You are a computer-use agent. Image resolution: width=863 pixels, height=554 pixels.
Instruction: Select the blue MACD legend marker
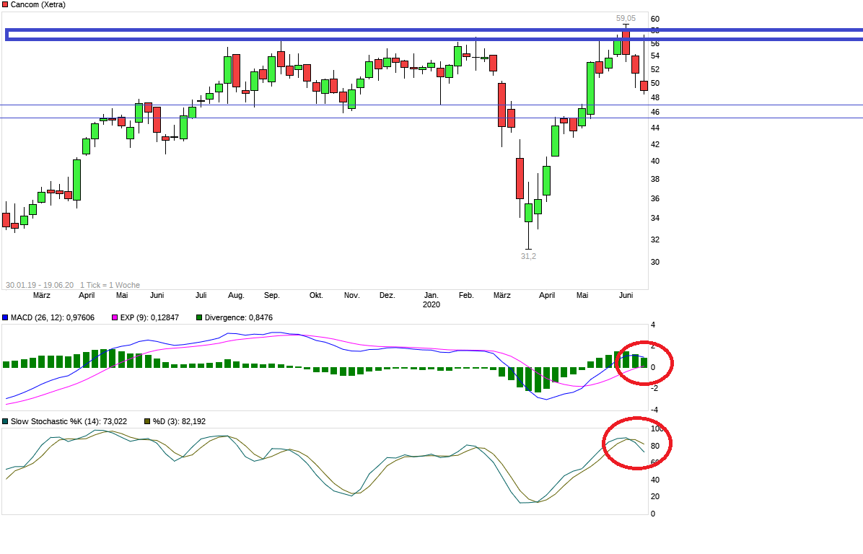[6, 317]
